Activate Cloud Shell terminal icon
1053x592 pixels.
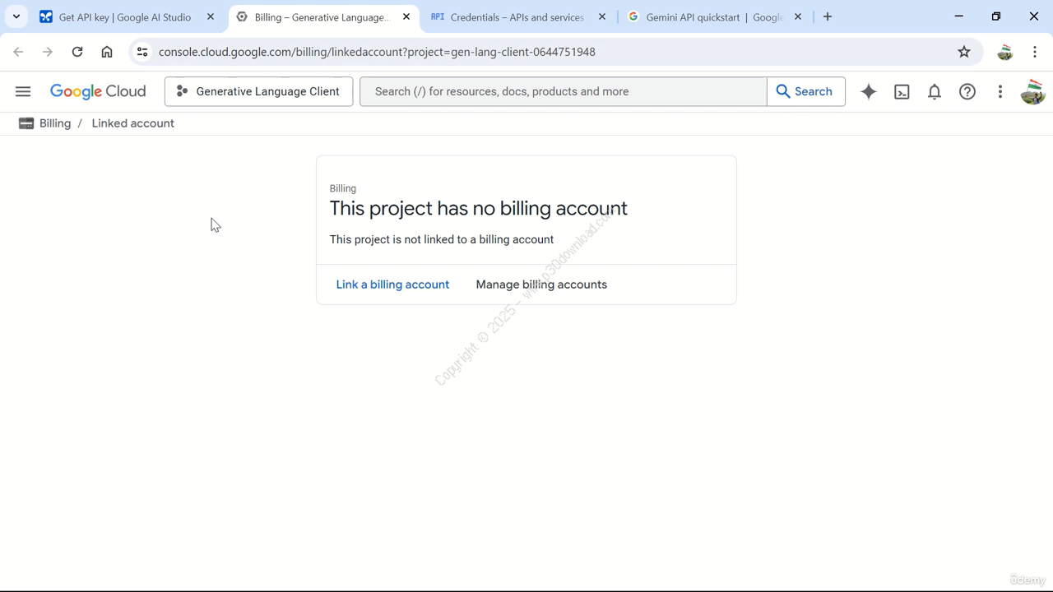pyautogui.click(x=902, y=92)
